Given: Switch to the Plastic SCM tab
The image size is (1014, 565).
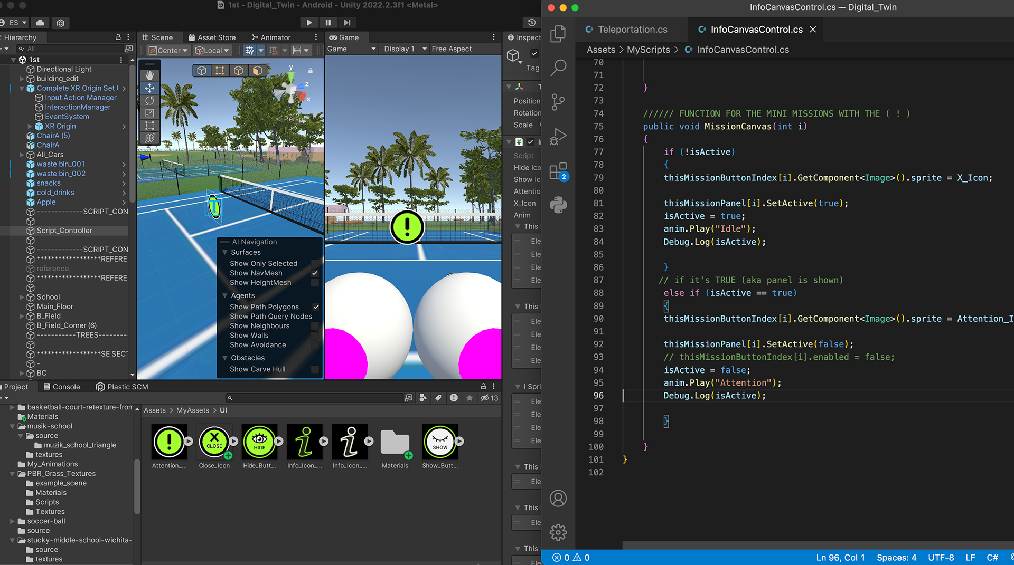Looking at the screenshot, I should click(122, 387).
